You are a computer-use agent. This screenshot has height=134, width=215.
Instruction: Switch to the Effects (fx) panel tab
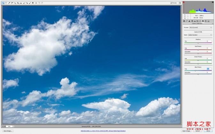[x=200, y=21]
